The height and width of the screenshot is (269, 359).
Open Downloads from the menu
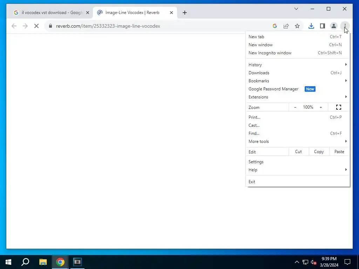(298, 73)
